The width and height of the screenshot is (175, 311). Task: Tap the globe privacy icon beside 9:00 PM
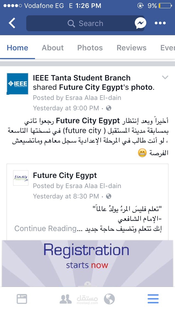109,108
